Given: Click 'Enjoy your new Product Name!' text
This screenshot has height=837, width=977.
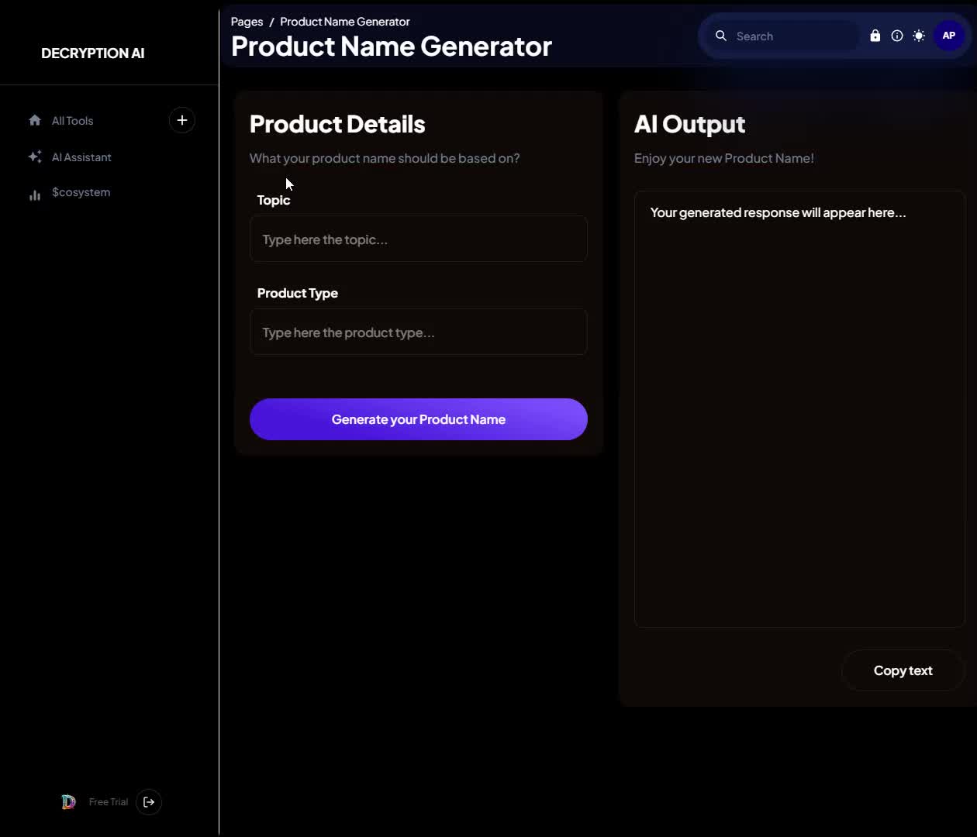Looking at the screenshot, I should tap(724, 158).
